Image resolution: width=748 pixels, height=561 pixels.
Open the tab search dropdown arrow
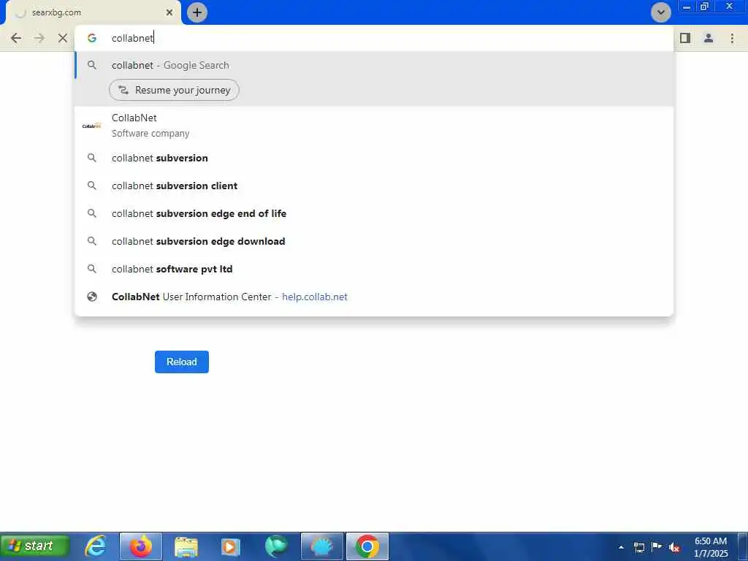pos(660,12)
